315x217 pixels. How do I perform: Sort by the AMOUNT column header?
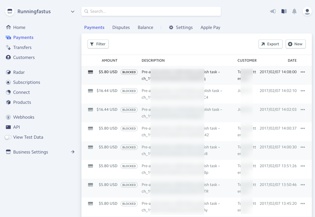tap(109, 61)
